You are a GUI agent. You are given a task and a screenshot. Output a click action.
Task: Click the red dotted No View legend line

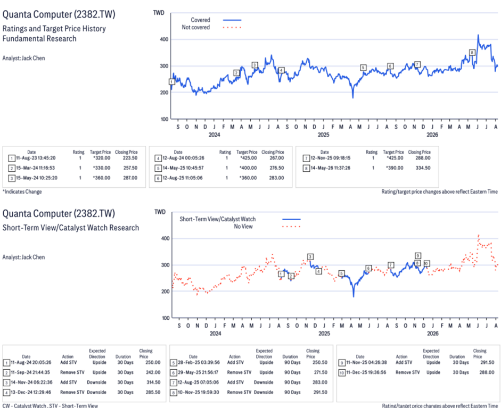coord(291,227)
